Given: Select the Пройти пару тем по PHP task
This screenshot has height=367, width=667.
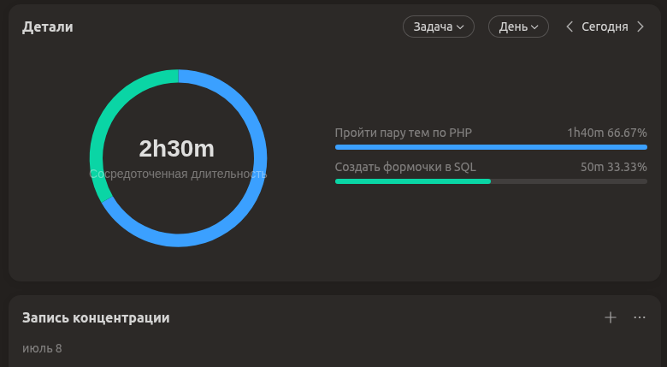Looking at the screenshot, I should point(404,133).
